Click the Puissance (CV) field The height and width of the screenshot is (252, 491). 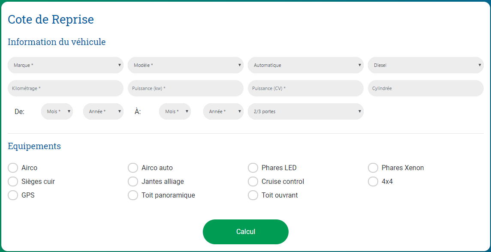tap(306, 88)
